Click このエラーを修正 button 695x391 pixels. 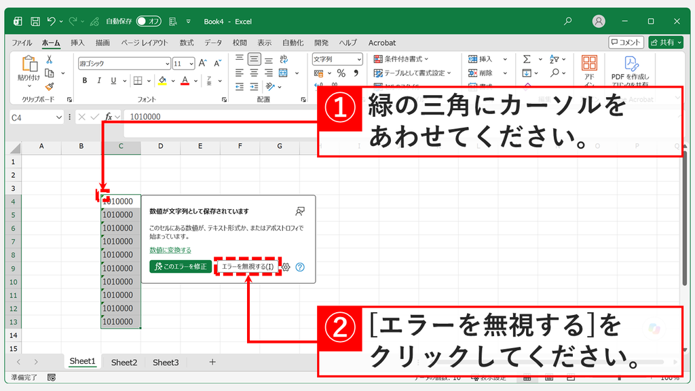[x=181, y=266]
